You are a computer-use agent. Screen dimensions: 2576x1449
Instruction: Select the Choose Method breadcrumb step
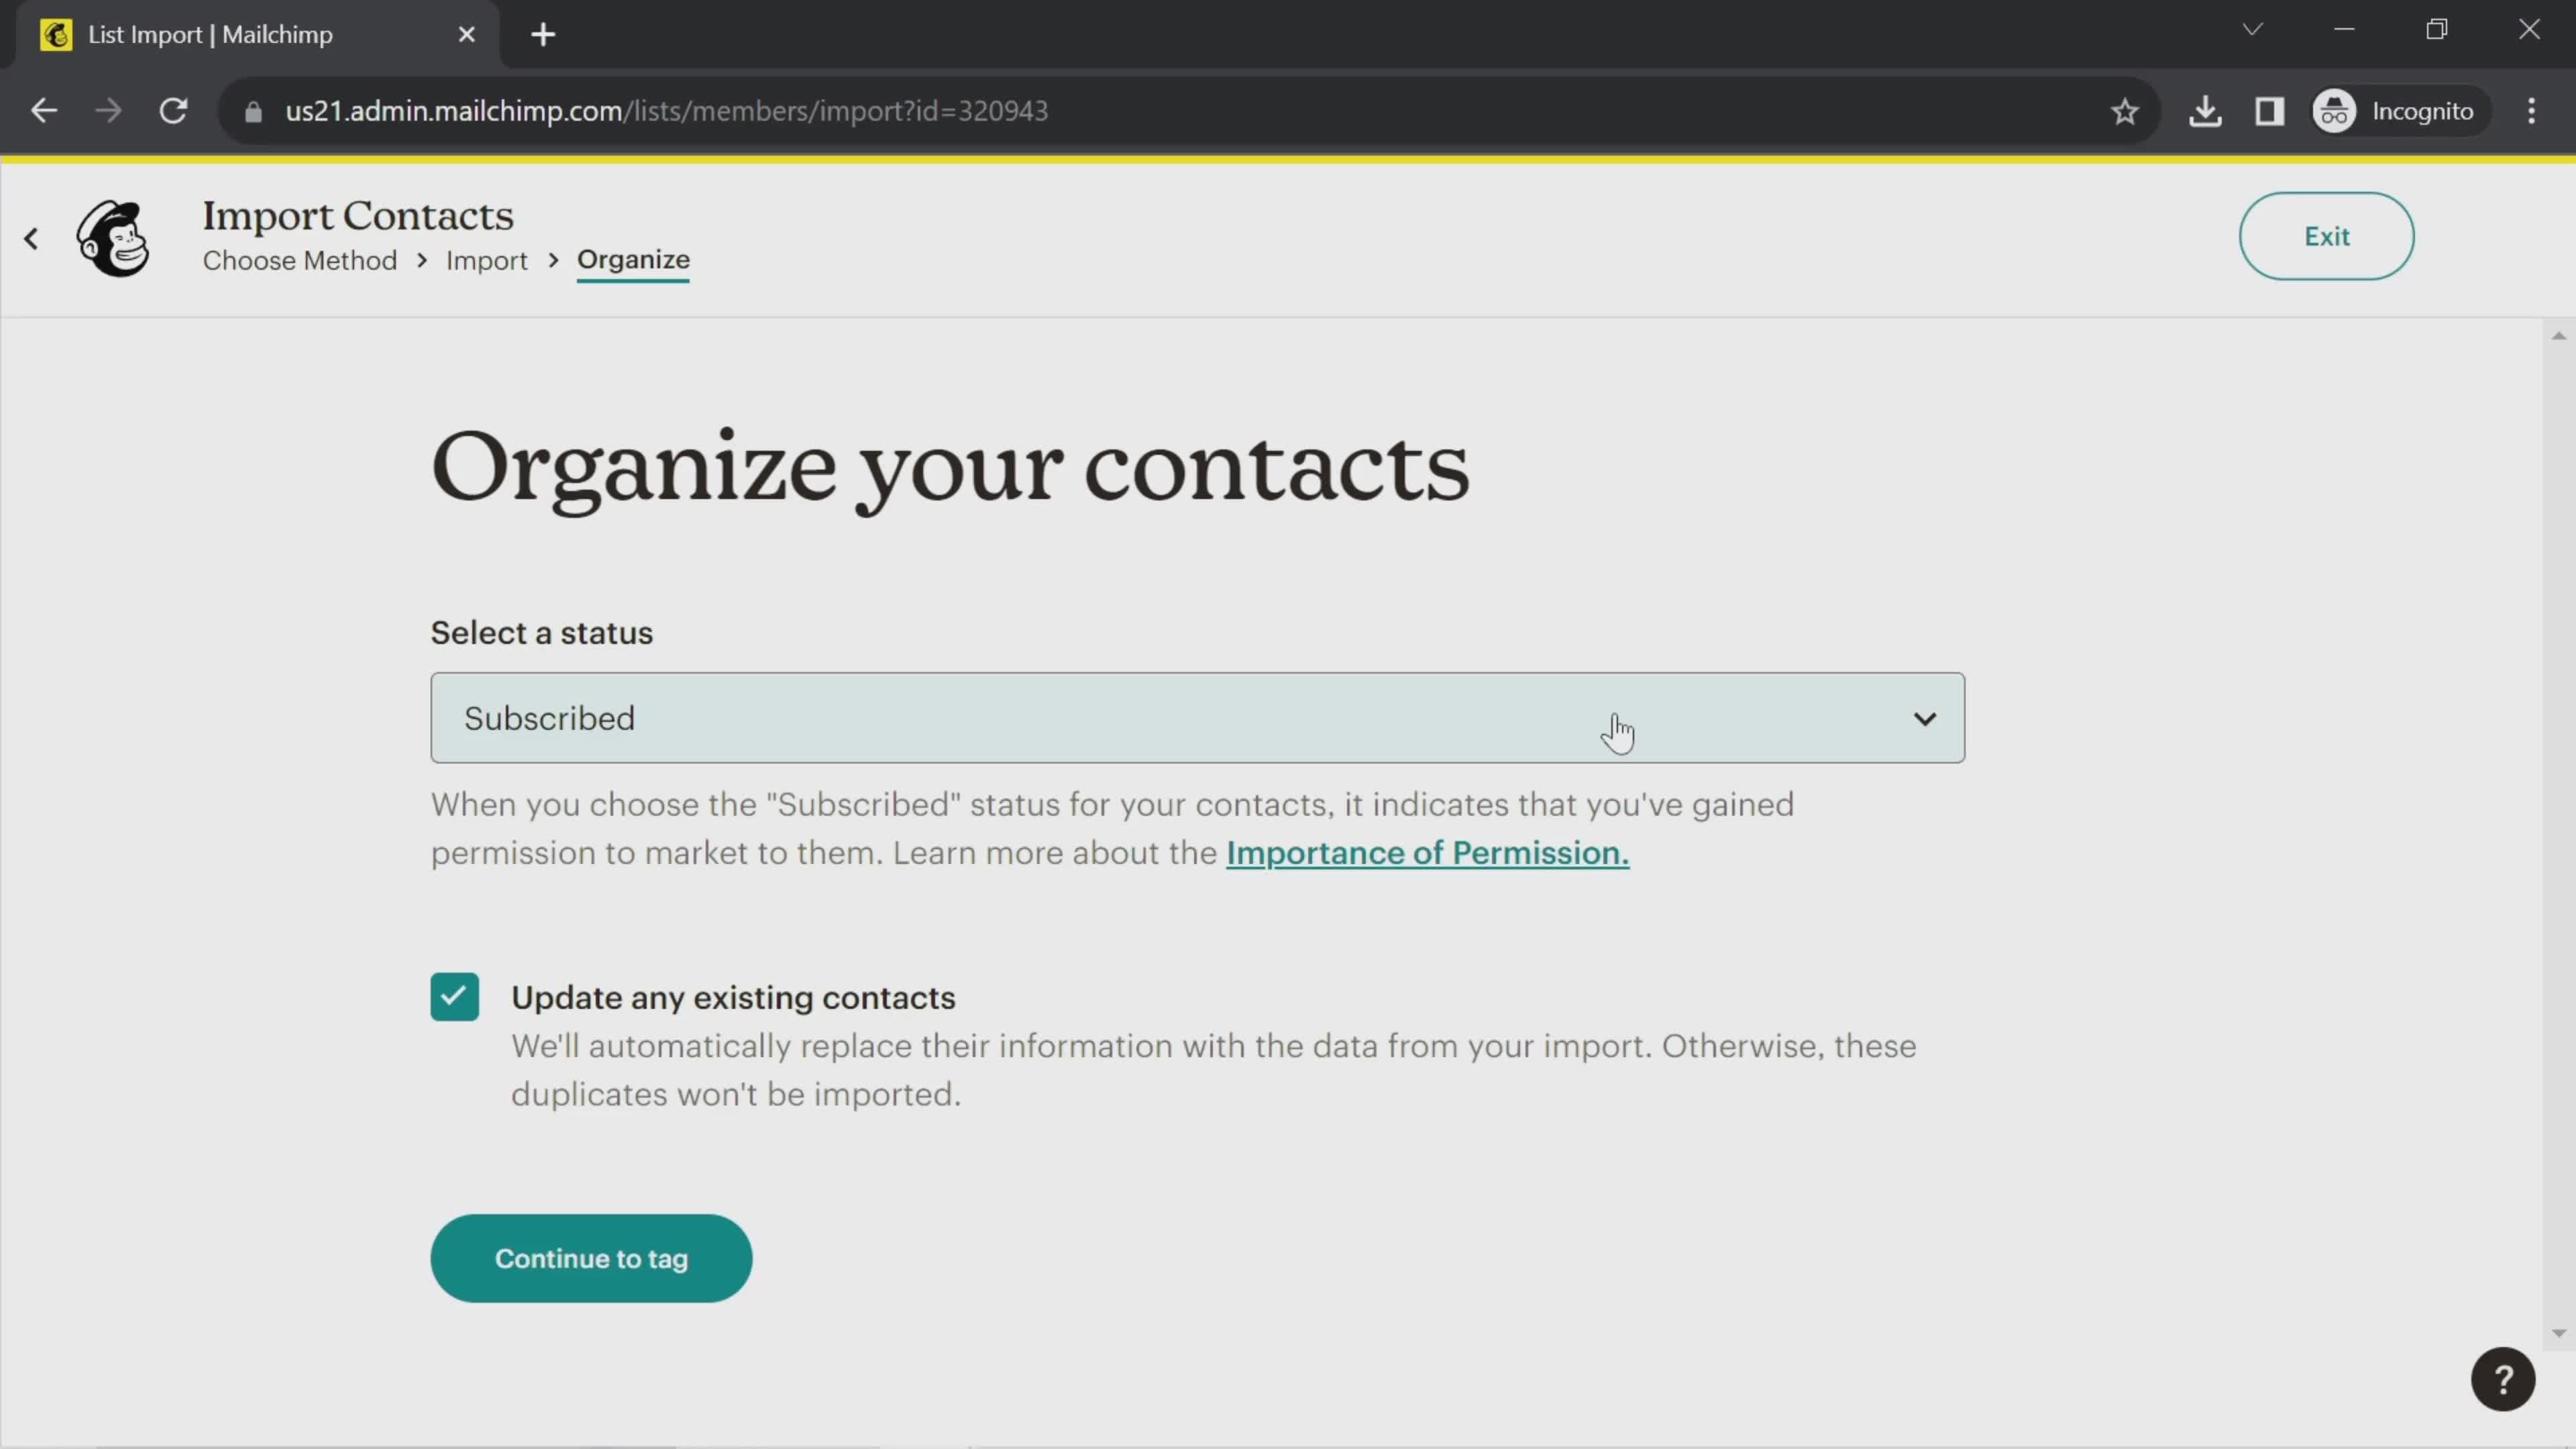tap(301, 260)
